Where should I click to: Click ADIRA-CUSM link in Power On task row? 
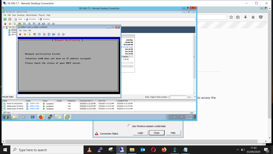point(34,104)
